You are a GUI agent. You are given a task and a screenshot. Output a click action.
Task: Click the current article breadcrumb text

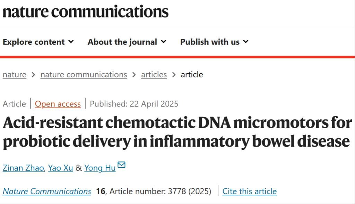pos(192,75)
